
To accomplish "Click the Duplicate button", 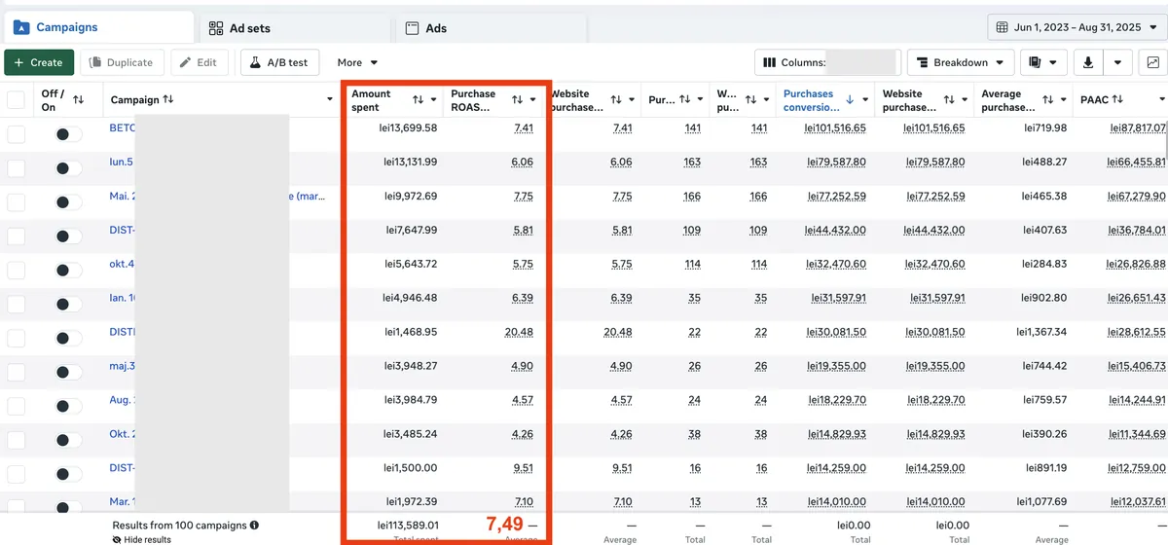I will (122, 62).
